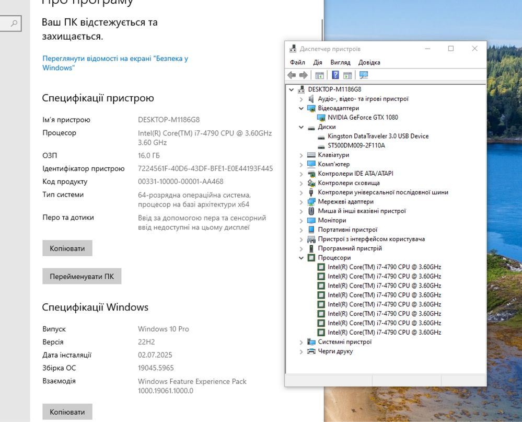Toggle the console tree toolbar icon
The height and width of the screenshot is (422, 522).
(x=319, y=76)
